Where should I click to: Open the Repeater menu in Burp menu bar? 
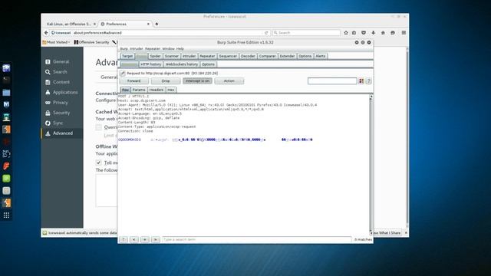[153, 49]
